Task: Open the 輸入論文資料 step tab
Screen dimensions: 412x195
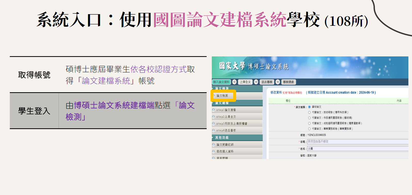Action: coord(221,82)
